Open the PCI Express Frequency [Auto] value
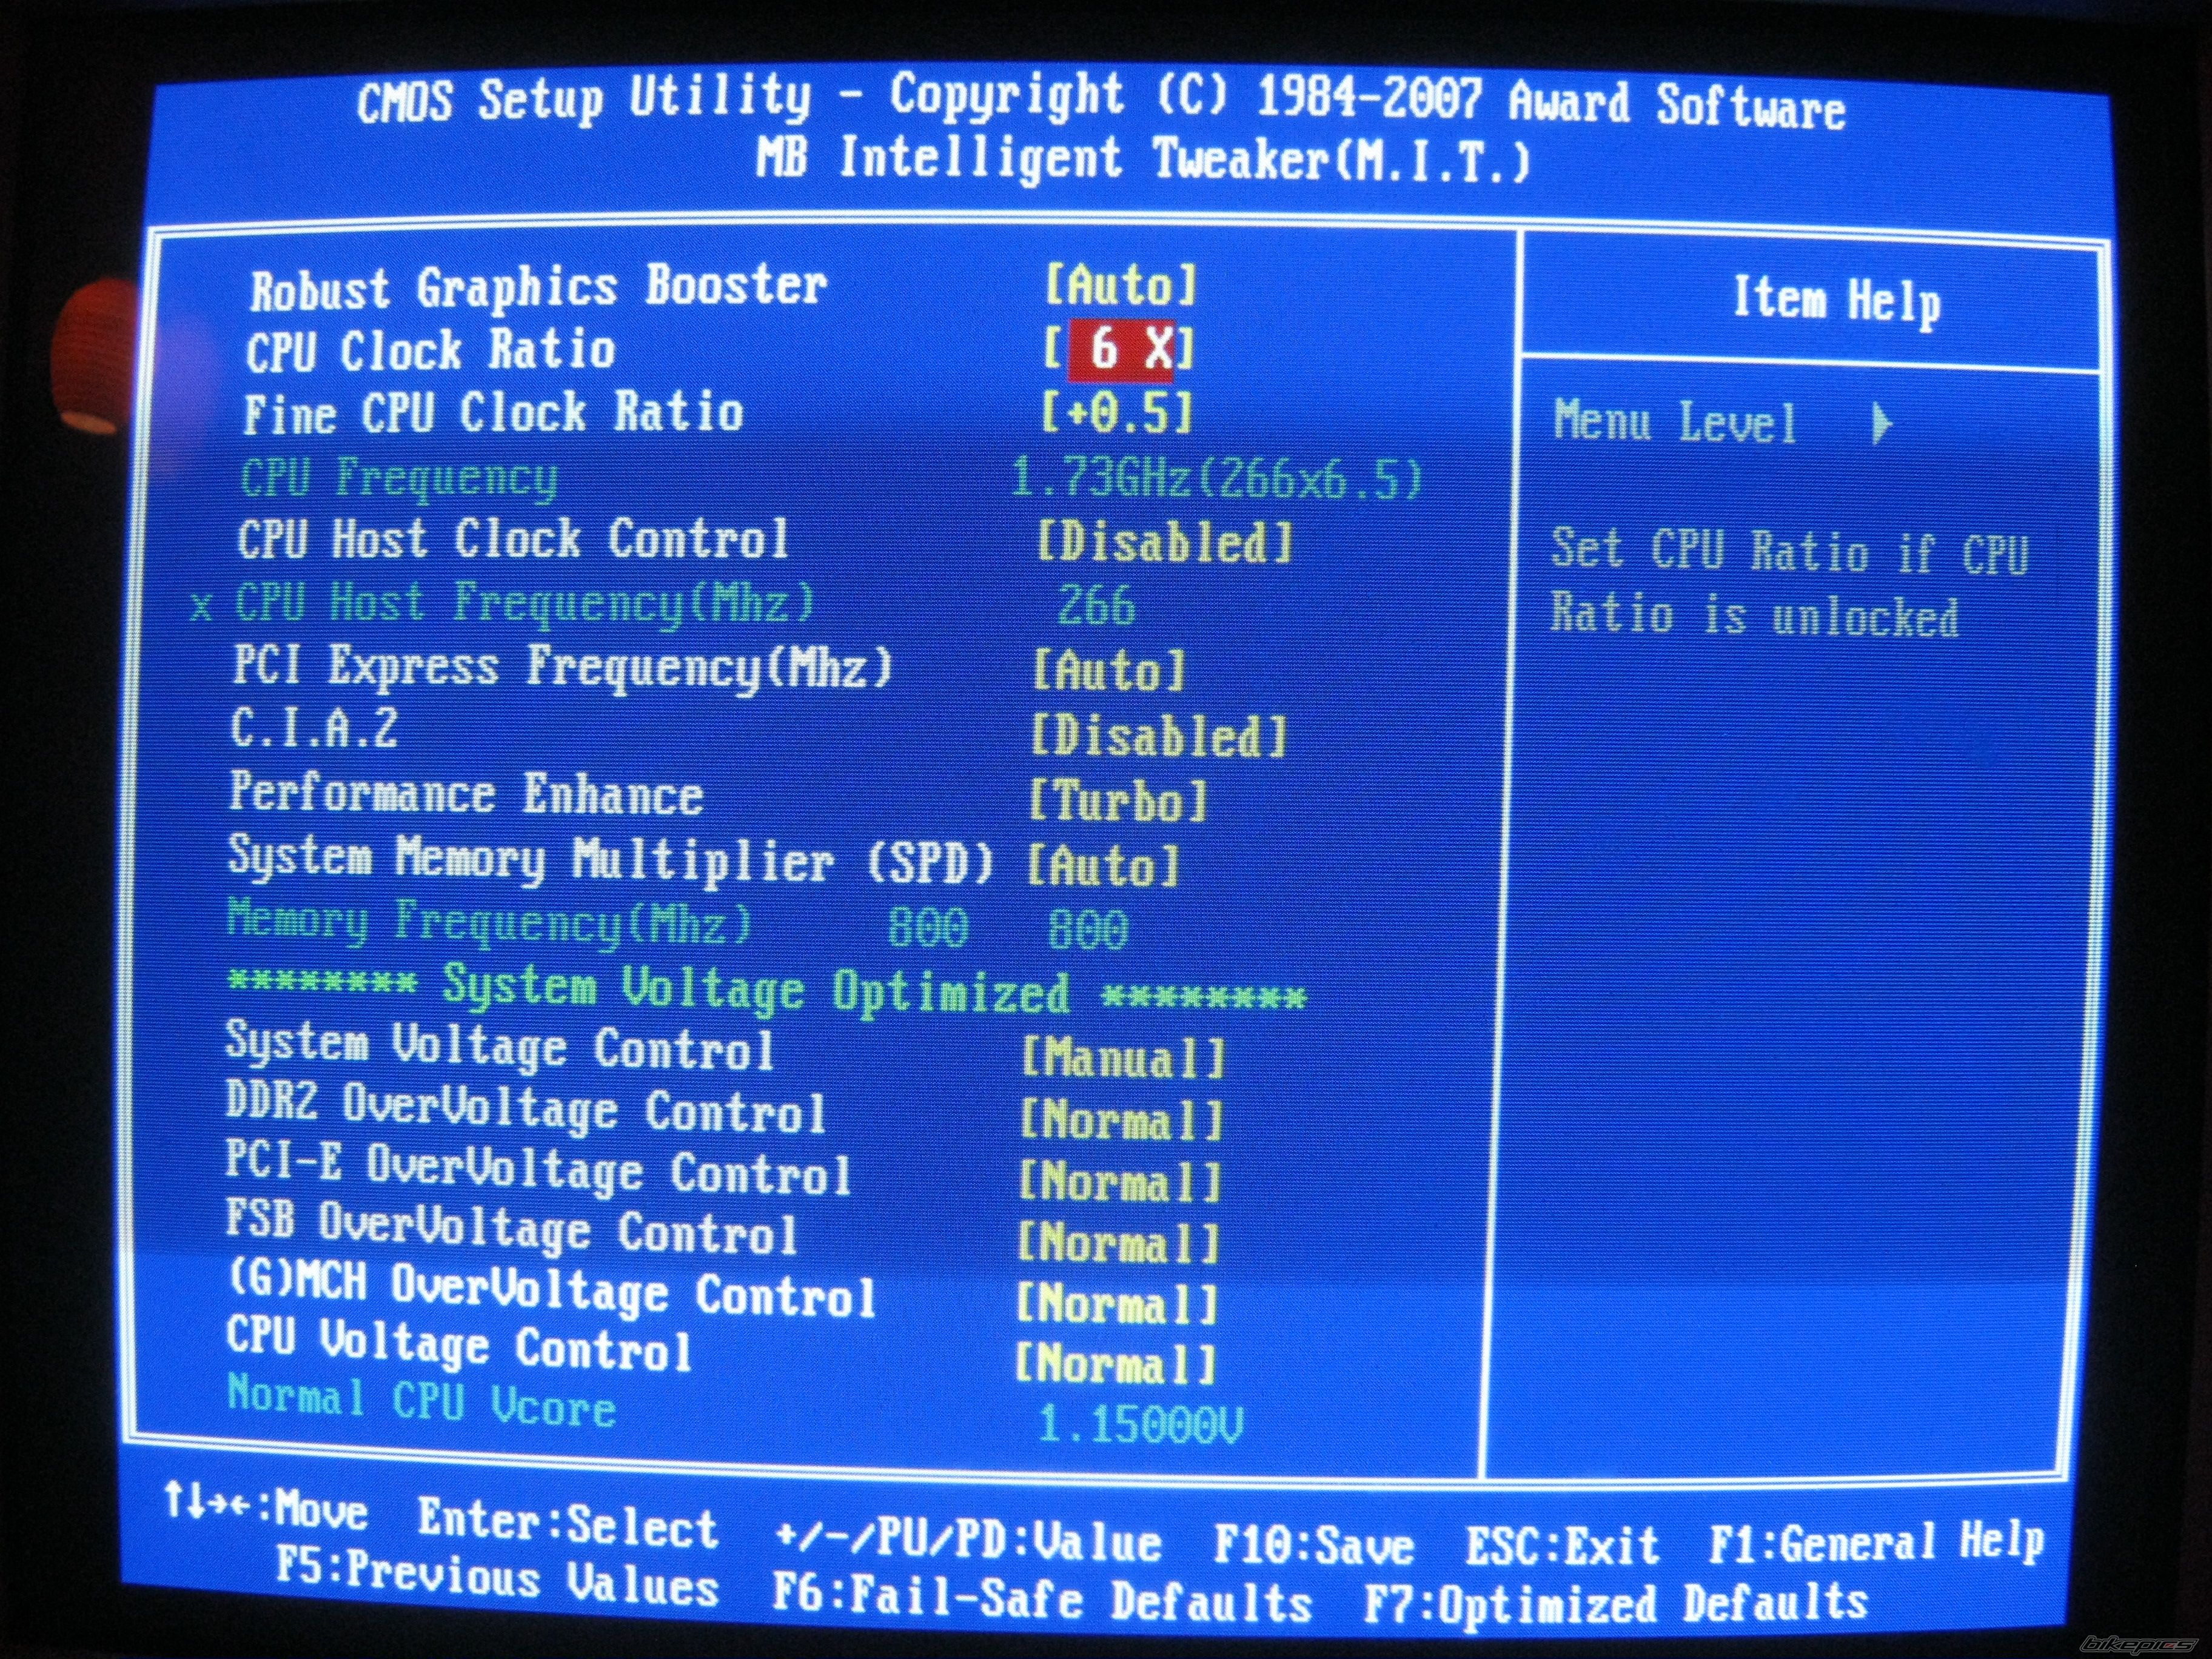Screen dimensions: 2212x1659 (x=1109, y=670)
